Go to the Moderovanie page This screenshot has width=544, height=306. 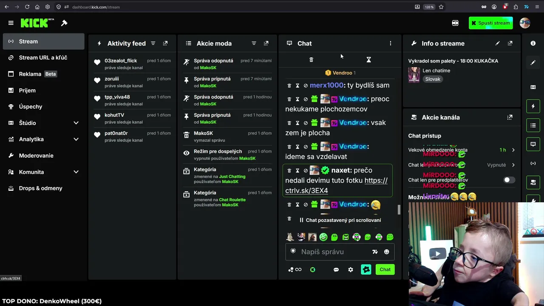tap(44, 156)
